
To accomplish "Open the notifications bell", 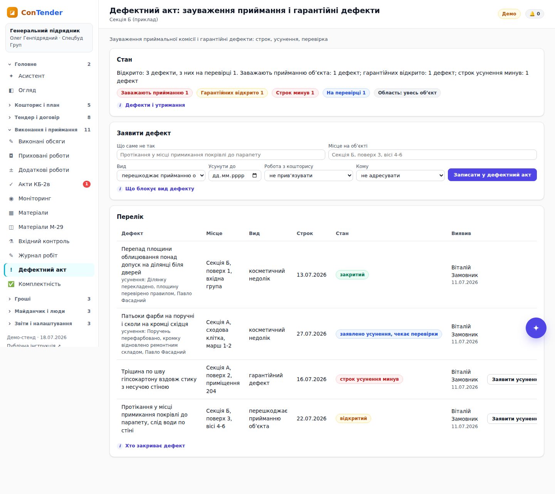I will [x=535, y=14].
